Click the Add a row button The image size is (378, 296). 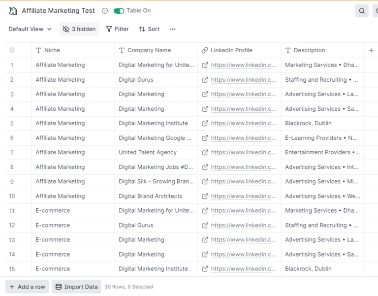pos(27,287)
